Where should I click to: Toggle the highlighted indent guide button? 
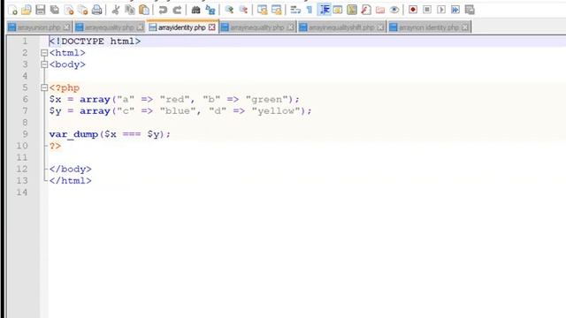click(x=324, y=10)
